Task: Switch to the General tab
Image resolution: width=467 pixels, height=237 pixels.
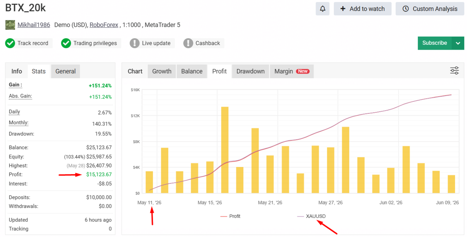Action: (66, 71)
